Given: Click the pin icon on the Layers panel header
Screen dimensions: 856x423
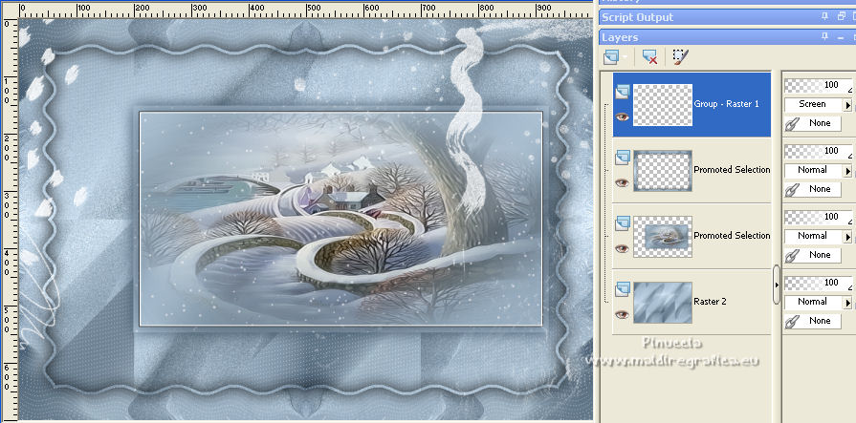Looking at the screenshot, I should click(x=824, y=37).
